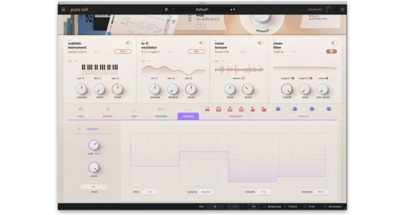This screenshot has width=405, height=215.
Task: Step through 12db lp filter type arrows
Action: pos(294,52)
